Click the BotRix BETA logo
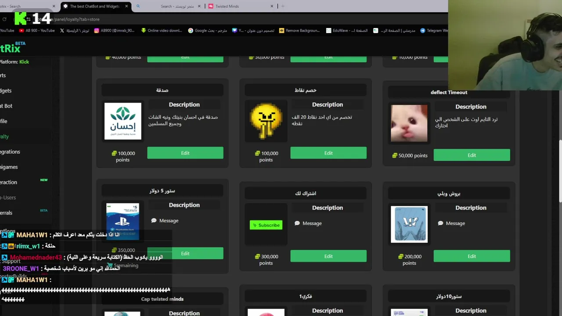This screenshot has width=562, height=316. (12, 47)
